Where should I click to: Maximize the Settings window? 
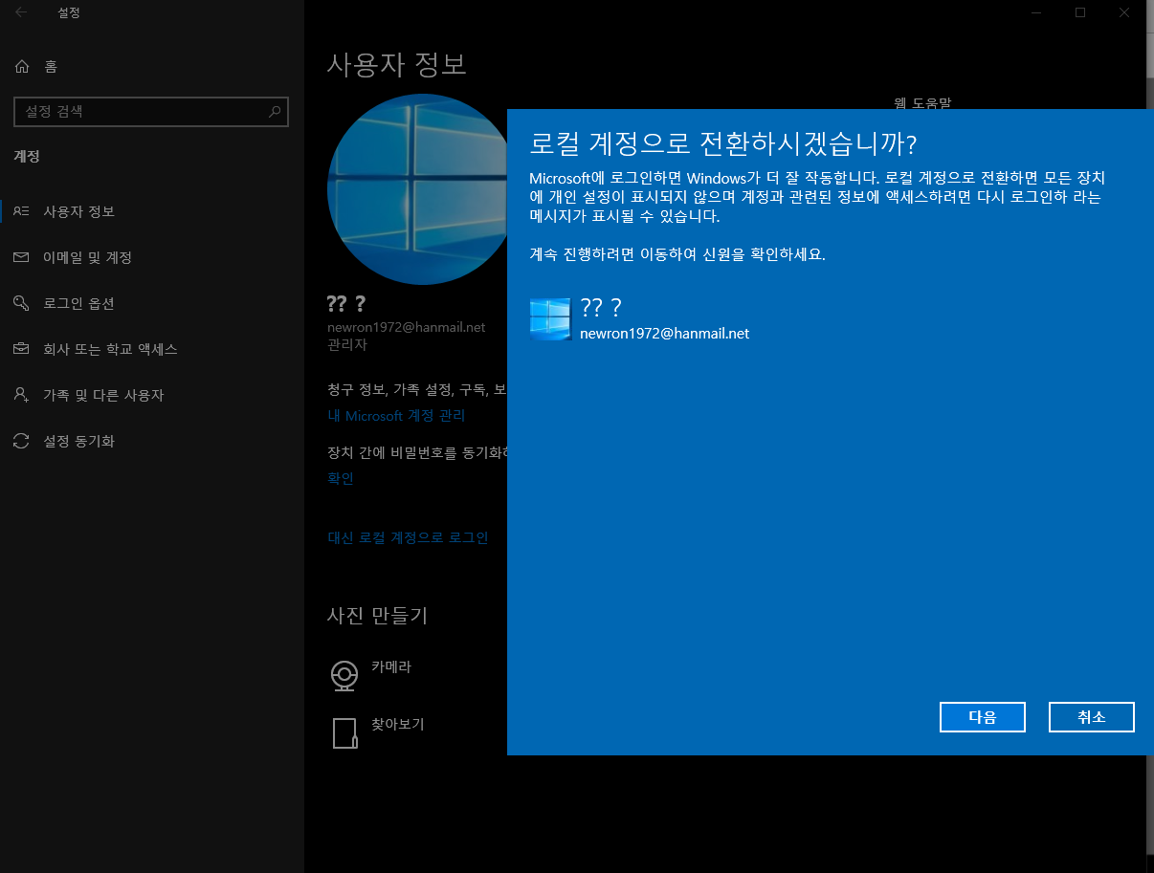click(x=1080, y=13)
